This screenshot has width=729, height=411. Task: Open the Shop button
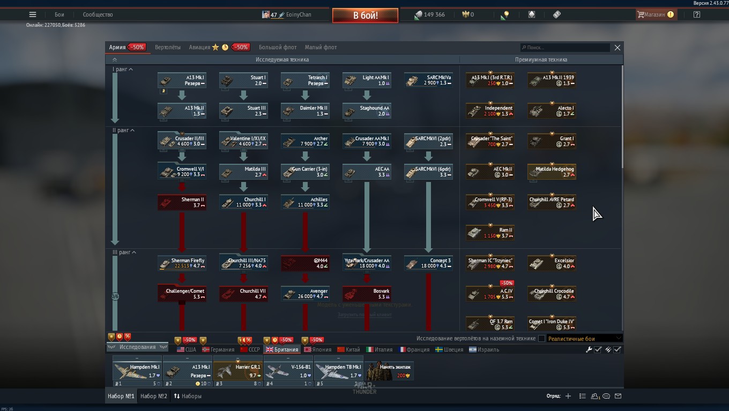coord(655,14)
